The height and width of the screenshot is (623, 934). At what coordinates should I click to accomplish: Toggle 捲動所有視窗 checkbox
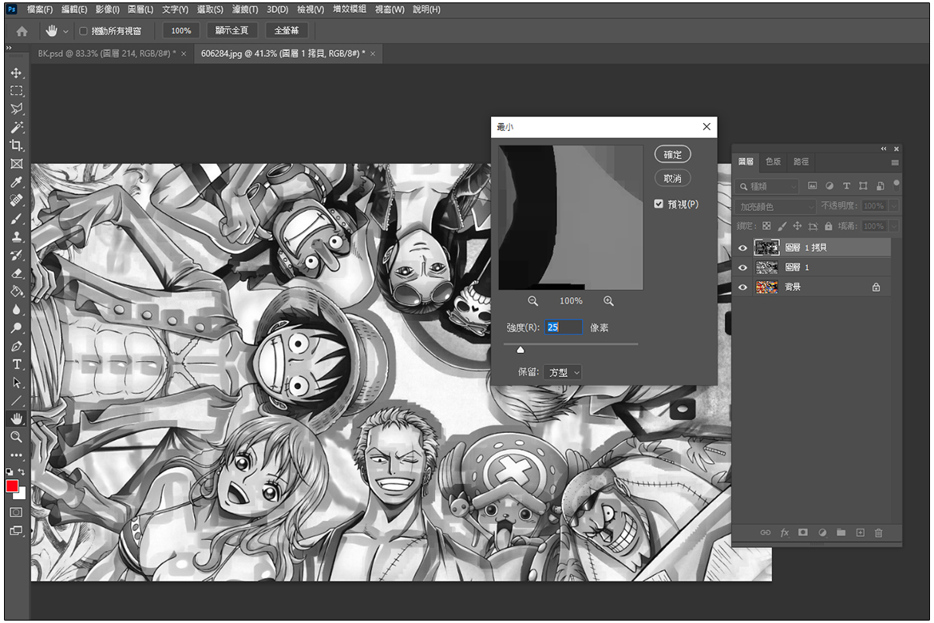click(x=83, y=31)
